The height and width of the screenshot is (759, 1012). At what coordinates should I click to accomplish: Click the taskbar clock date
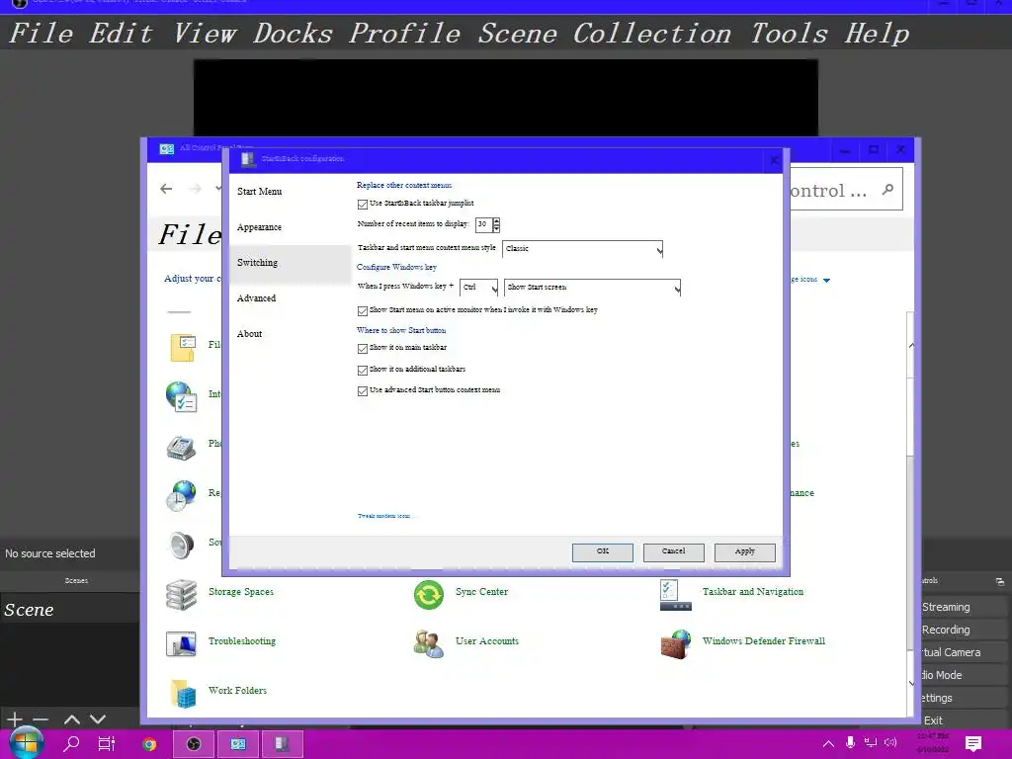(x=933, y=749)
